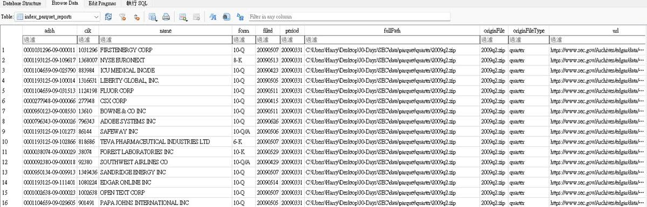647x207 pixels.
Task: Sort by the name column header
Action: click(165, 31)
